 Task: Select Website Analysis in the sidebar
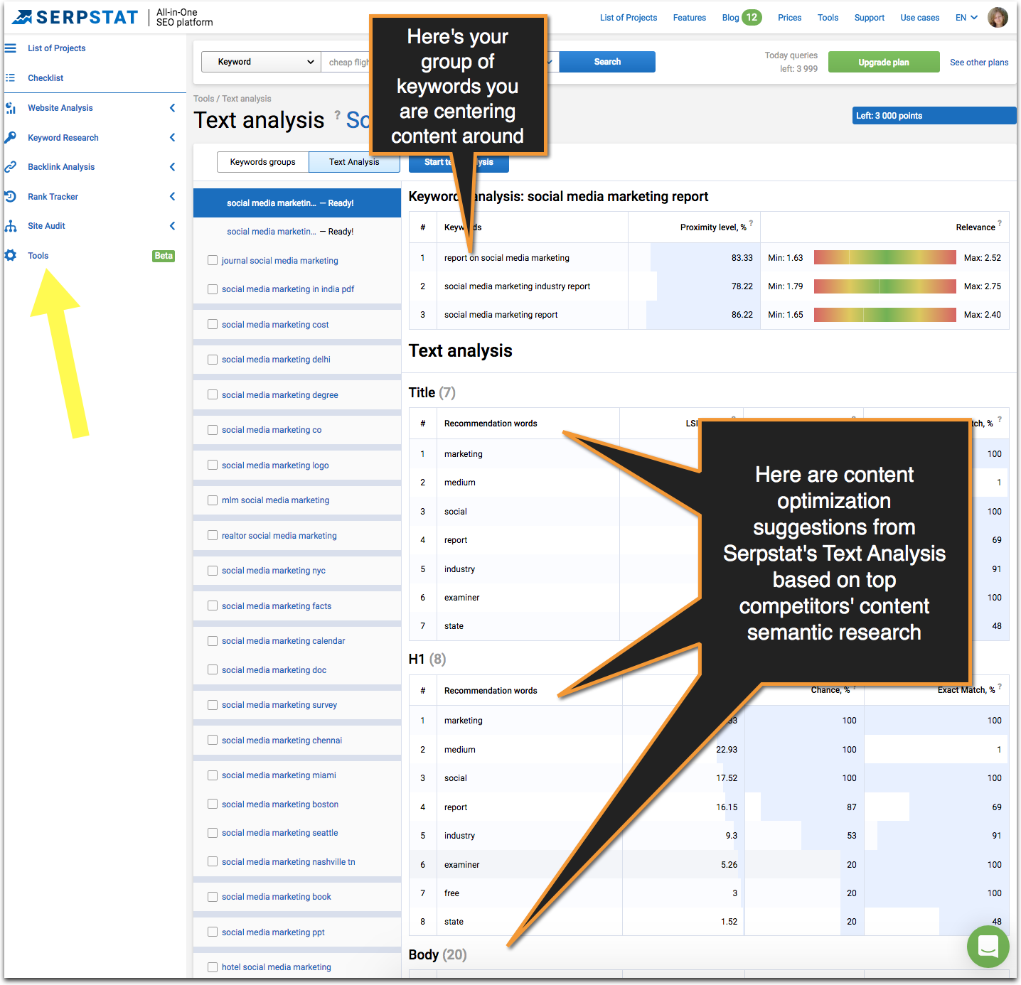tap(60, 107)
